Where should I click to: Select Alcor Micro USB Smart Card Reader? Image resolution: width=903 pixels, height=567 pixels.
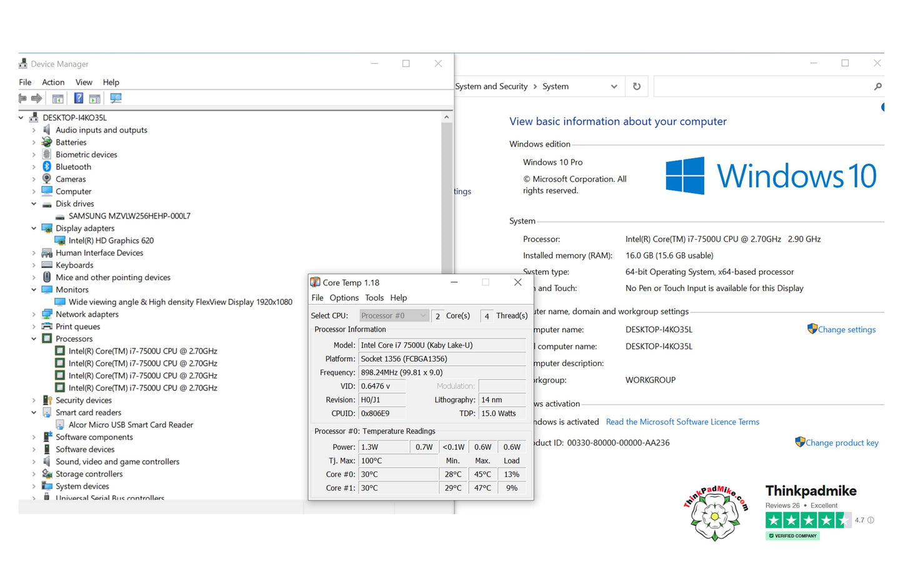[x=131, y=425]
